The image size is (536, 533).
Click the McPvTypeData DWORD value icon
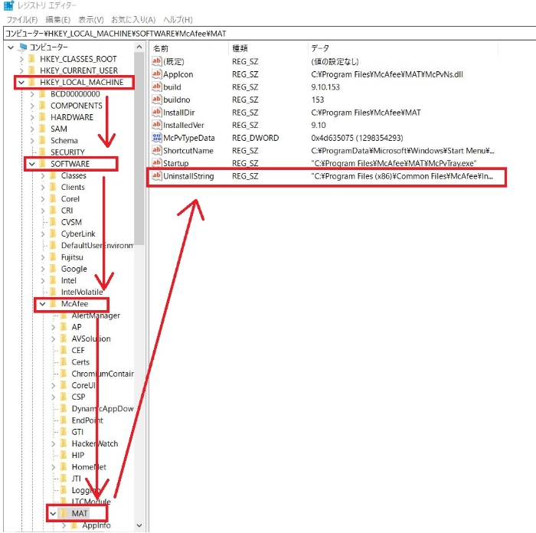(157, 138)
